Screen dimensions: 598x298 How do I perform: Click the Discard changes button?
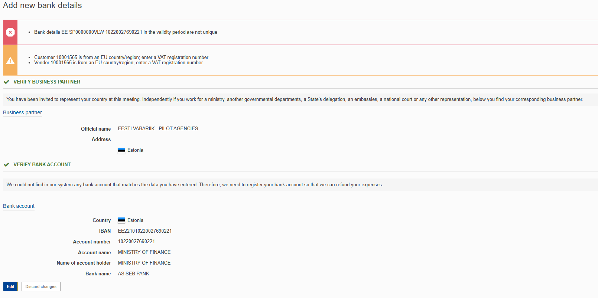coord(41,286)
